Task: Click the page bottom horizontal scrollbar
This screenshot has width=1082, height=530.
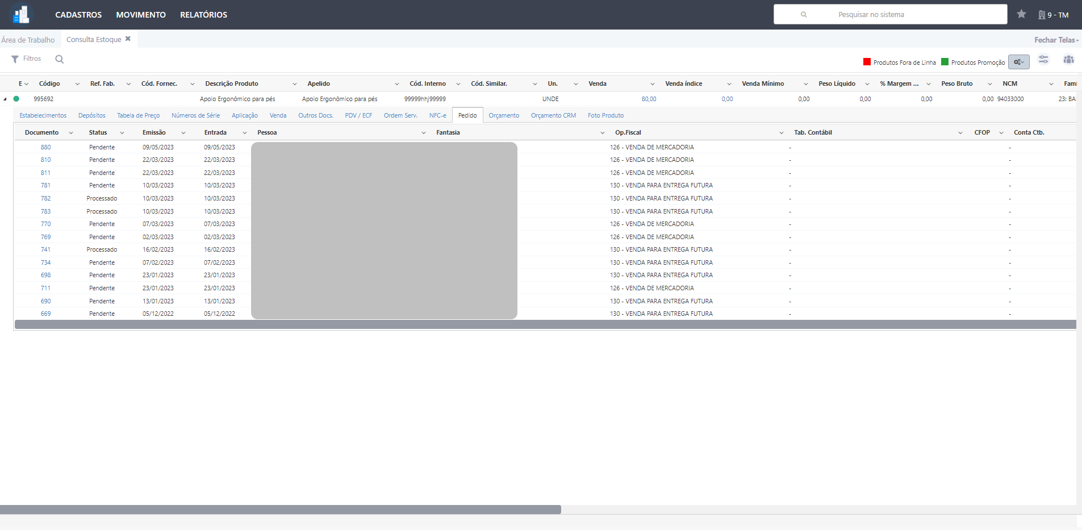Action: [281, 510]
